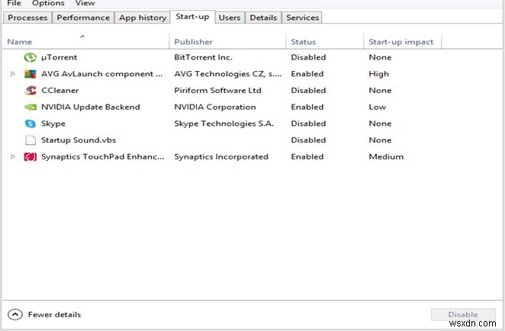Click the Fewer details chevron icon
The height and width of the screenshot is (331, 505).
point(15,314)
